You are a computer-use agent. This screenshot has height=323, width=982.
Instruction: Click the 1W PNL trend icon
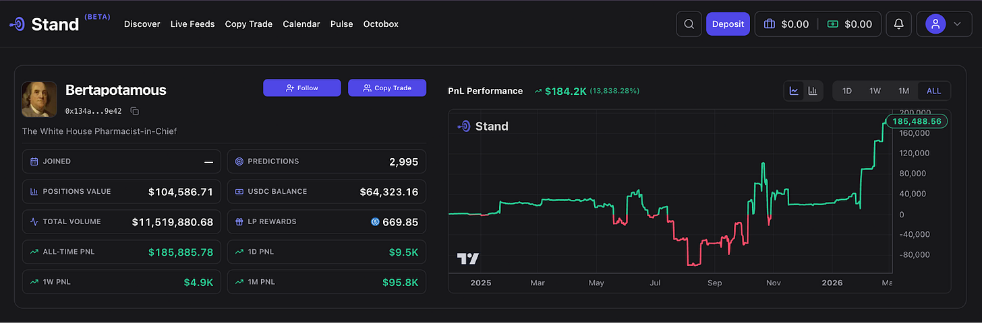(34, 282)
